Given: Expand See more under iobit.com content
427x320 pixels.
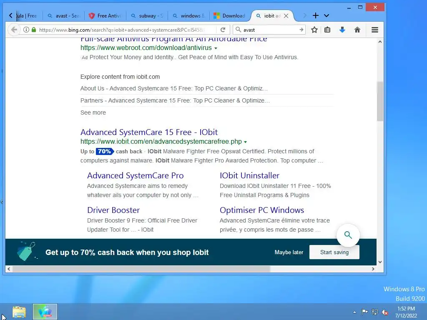Looking at the screenshot, I should [93, 112].
